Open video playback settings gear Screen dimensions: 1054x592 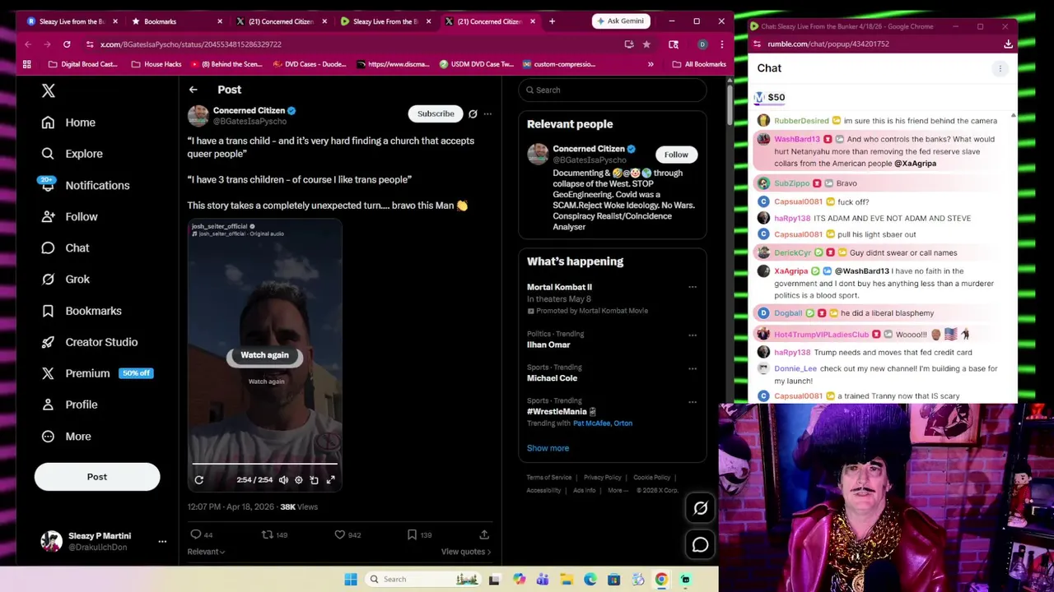pyautogui.click(x=299, y=480)
